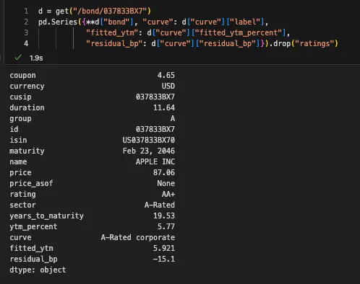
Task: Click the 1.9s execution time label
Action: [36, 58]
